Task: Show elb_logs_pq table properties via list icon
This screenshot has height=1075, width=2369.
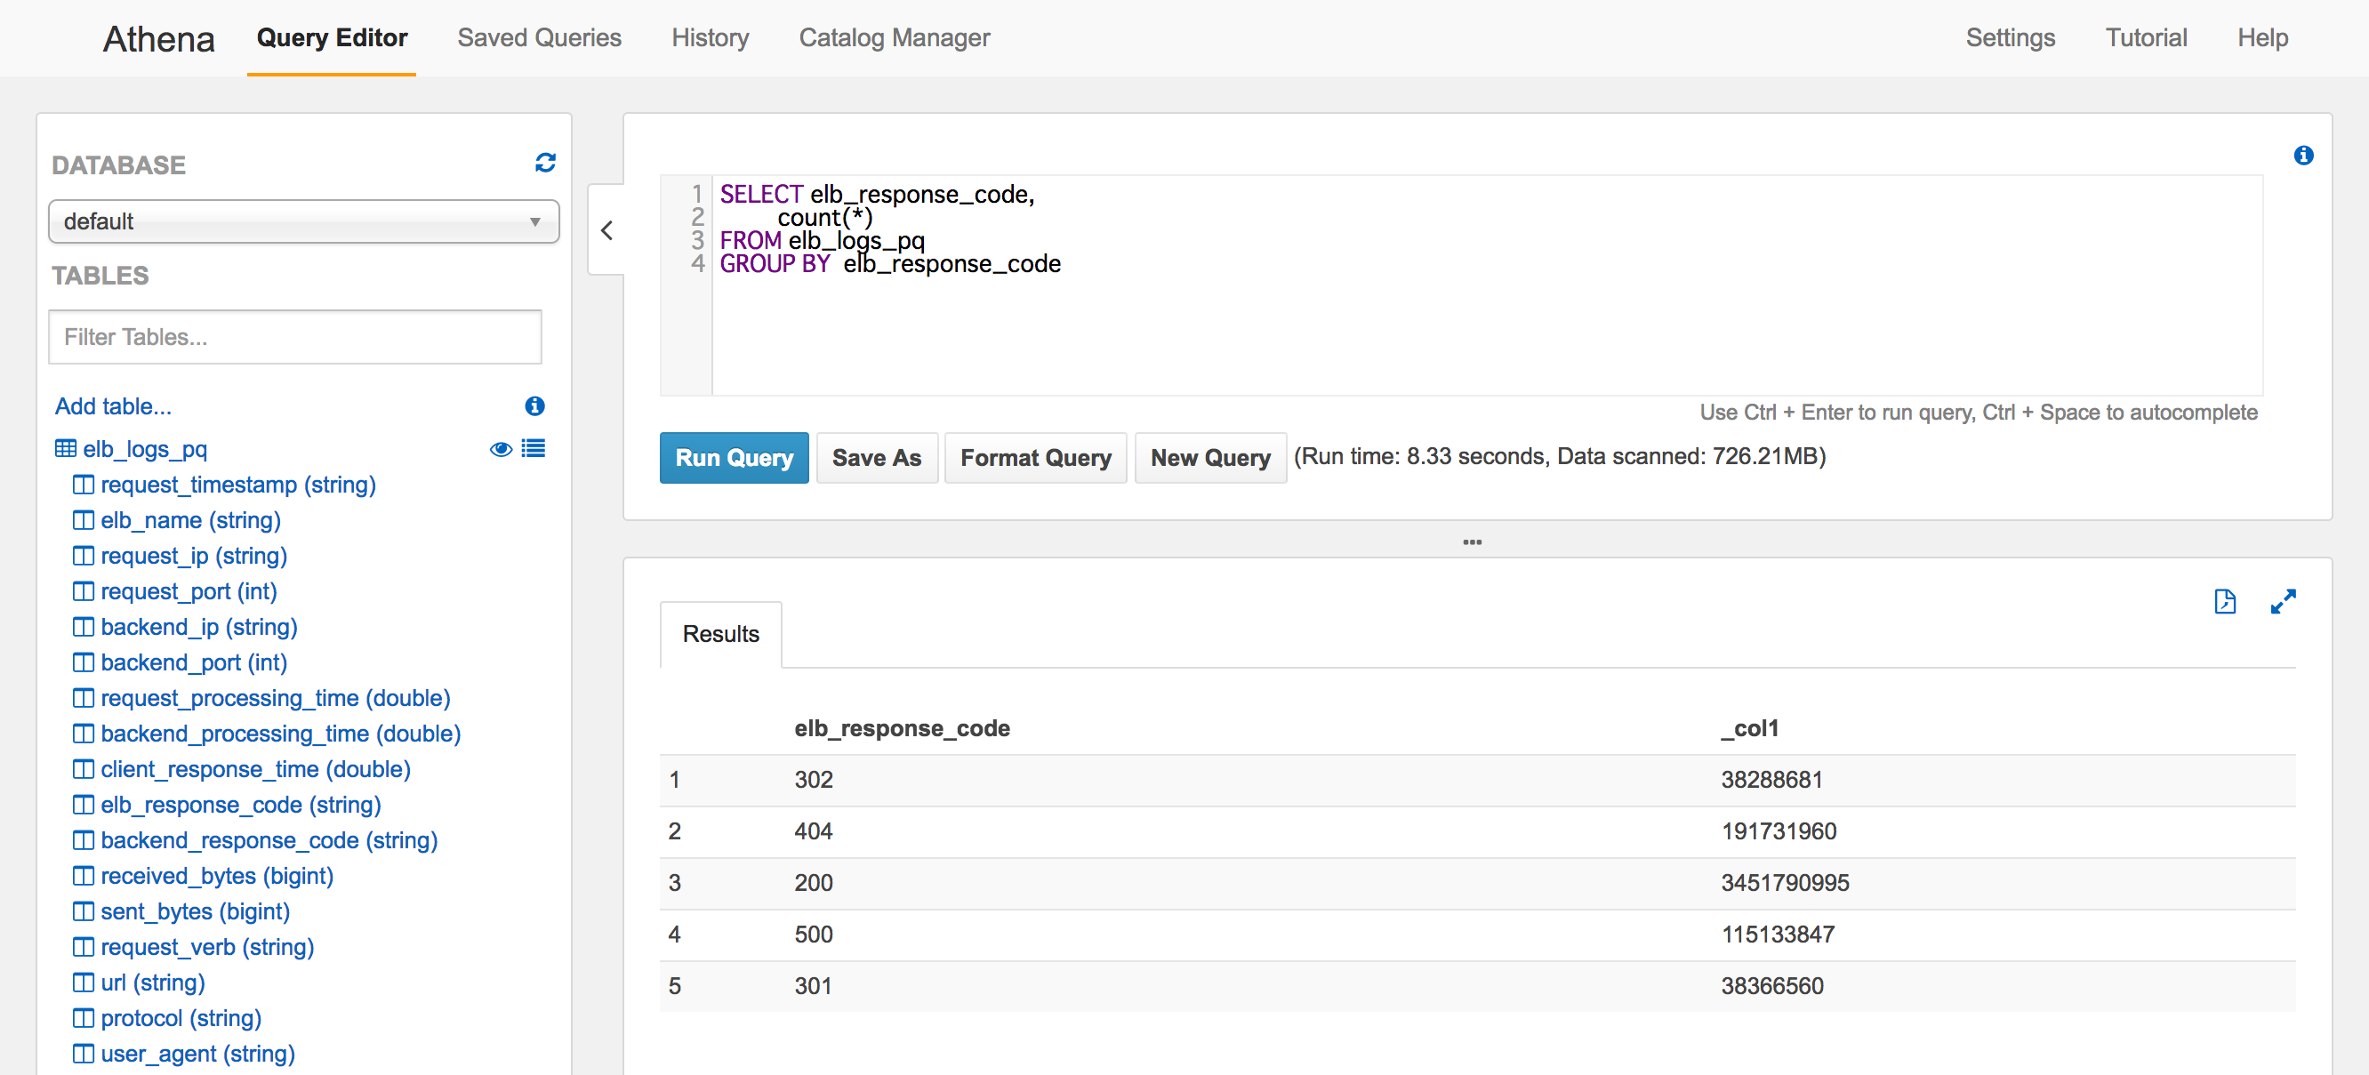Action: pos(534,449)
